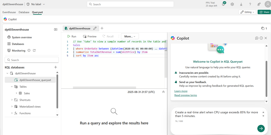Open the Learn more link
This screenshot has width=271, height=135.
[181, 91]
